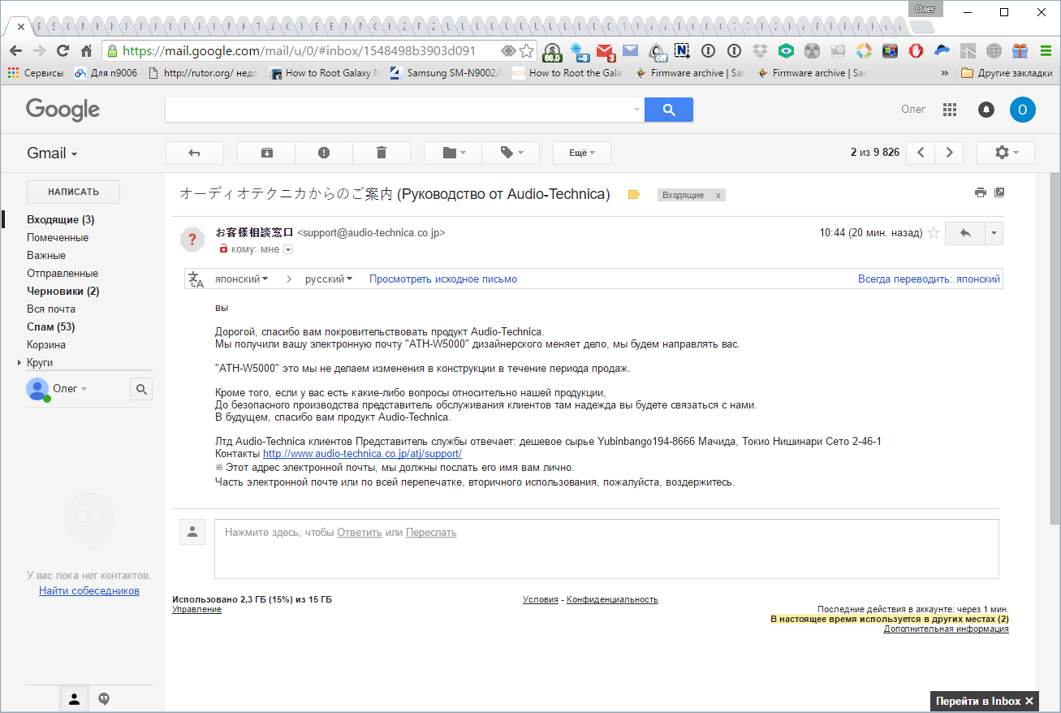This screenshot has height=713, width=1061.
Task: Reload the page in Chrome
Action: [63, 50]
